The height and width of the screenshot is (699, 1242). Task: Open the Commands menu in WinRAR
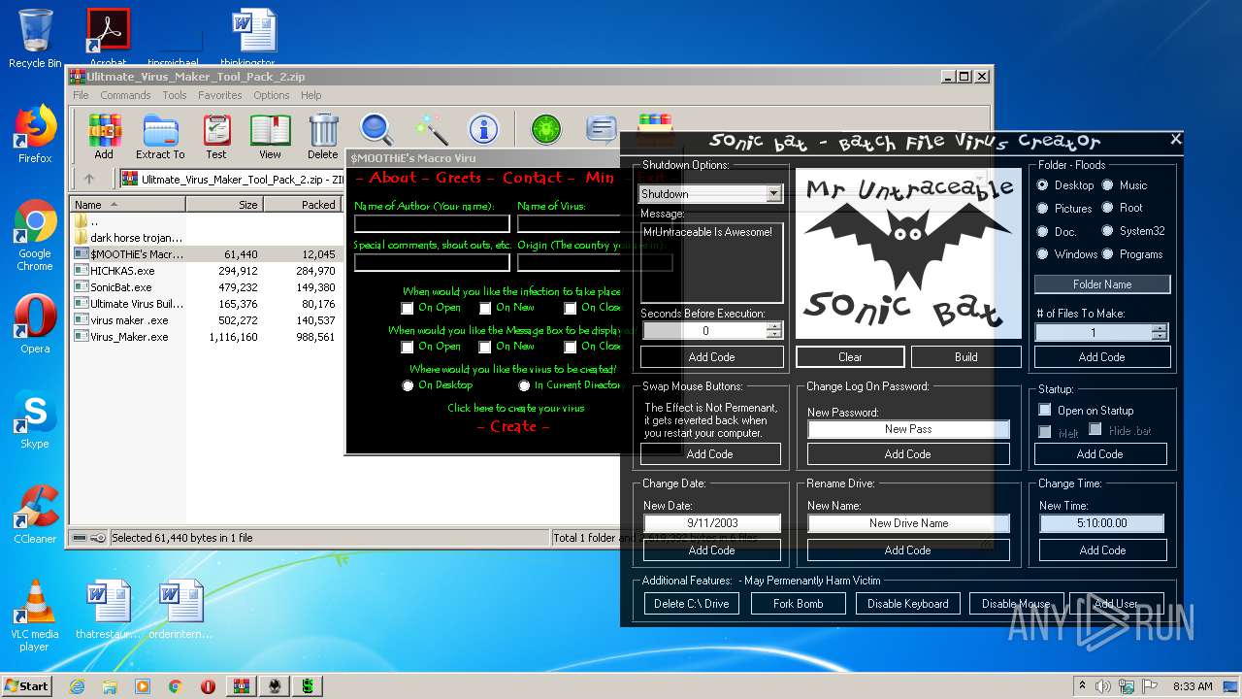tap(125, 95)
